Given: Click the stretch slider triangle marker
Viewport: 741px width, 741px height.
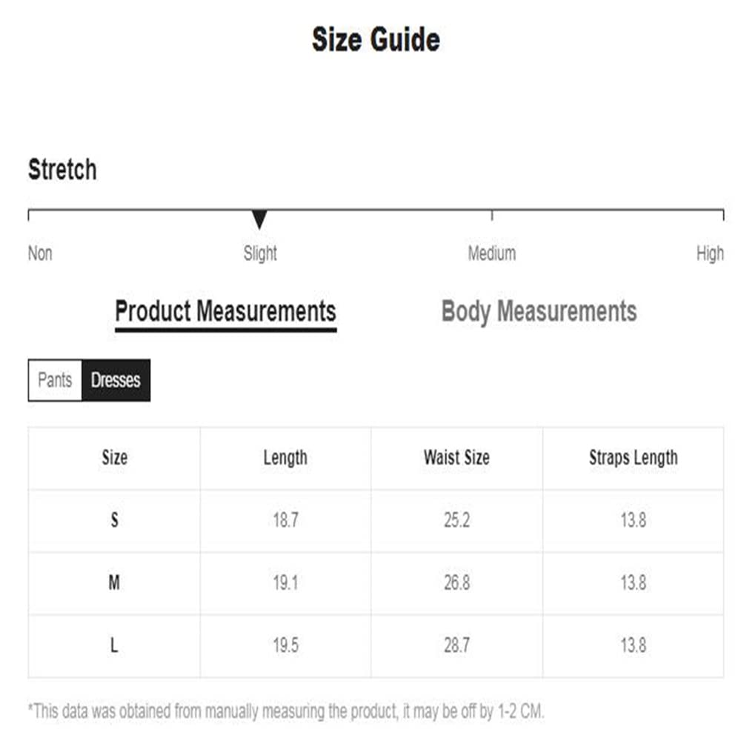Looking at the screenshot, I should tap(259, 219).
